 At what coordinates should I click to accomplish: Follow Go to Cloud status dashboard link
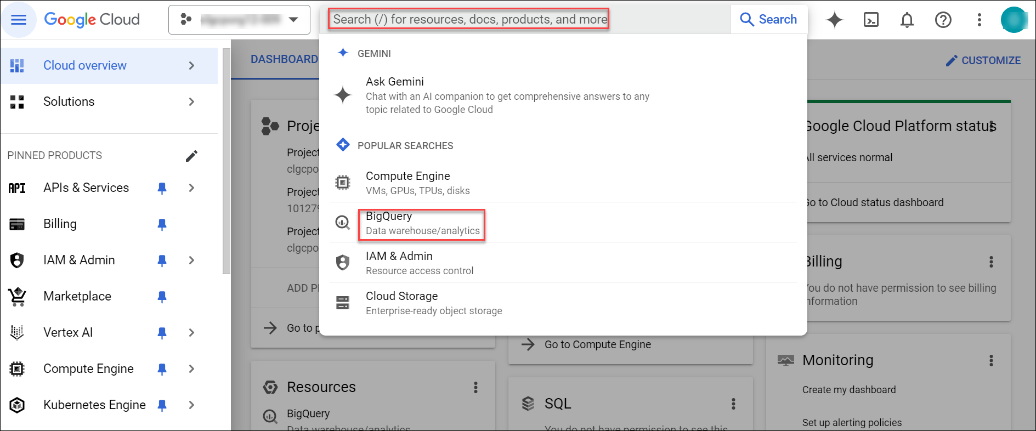click(875, 202)
